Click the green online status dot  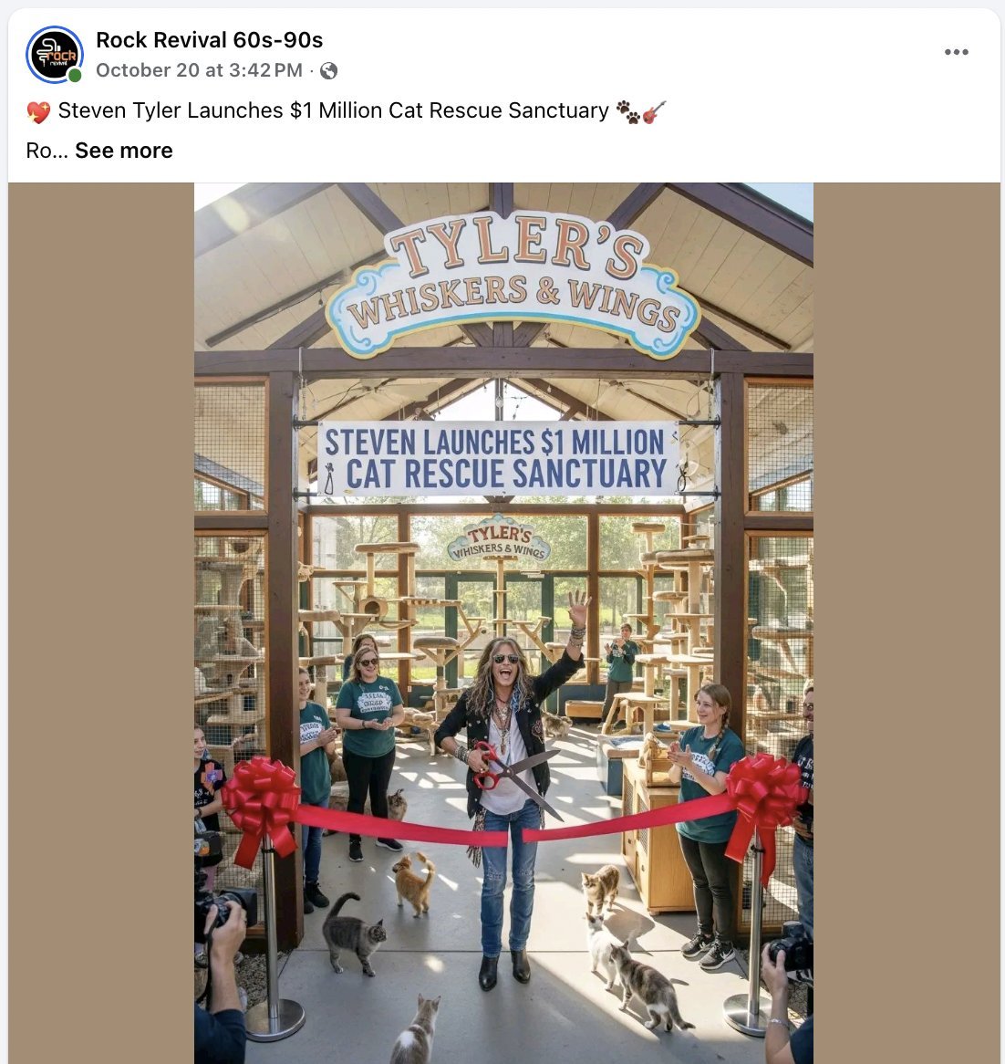[x=75, y=76]
